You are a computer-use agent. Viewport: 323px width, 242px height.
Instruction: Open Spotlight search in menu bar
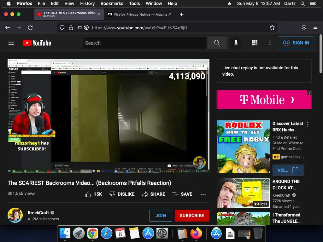303,3
